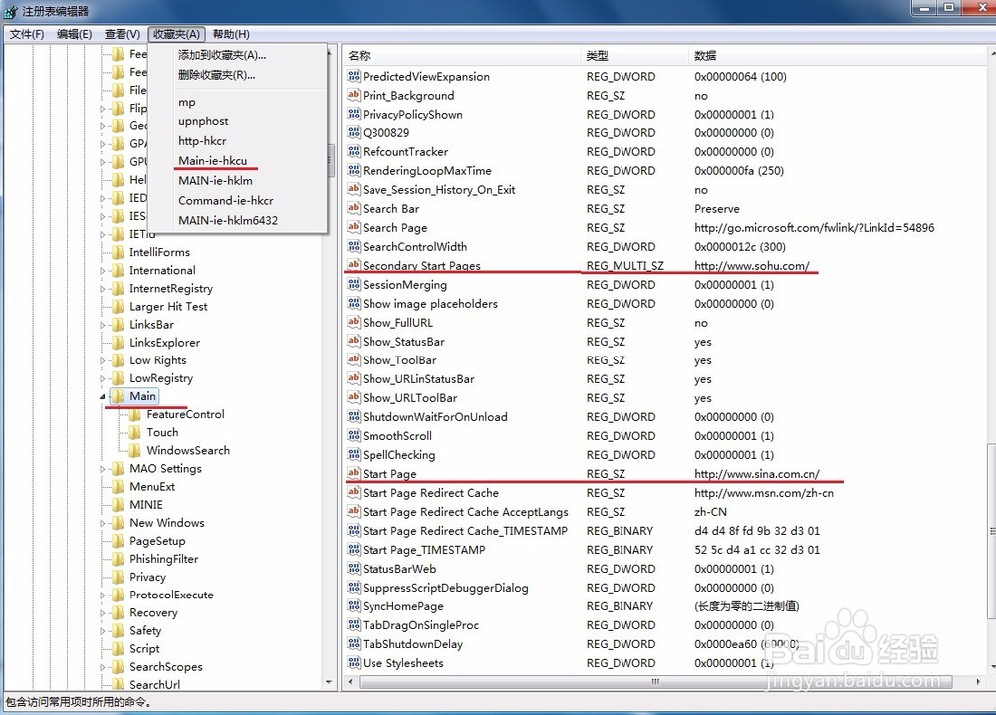Click the PrivacyPolicyShown value icon
This screenshot has height=715, width=996.
[354, 115]
